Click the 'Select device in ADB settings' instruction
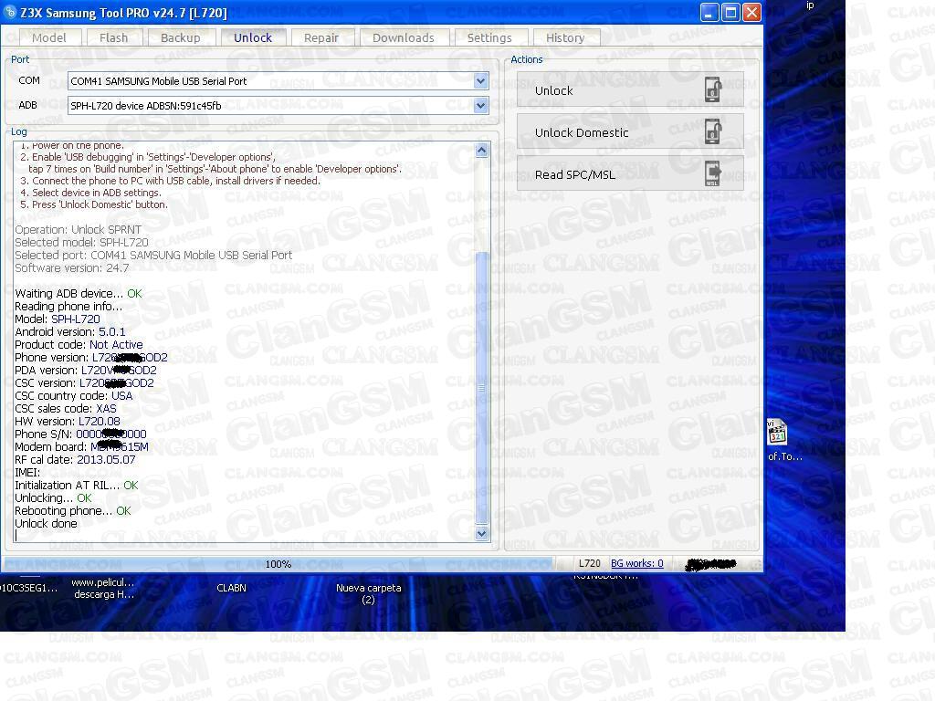Viewport: 935px width, 701px height. (90, 193)
